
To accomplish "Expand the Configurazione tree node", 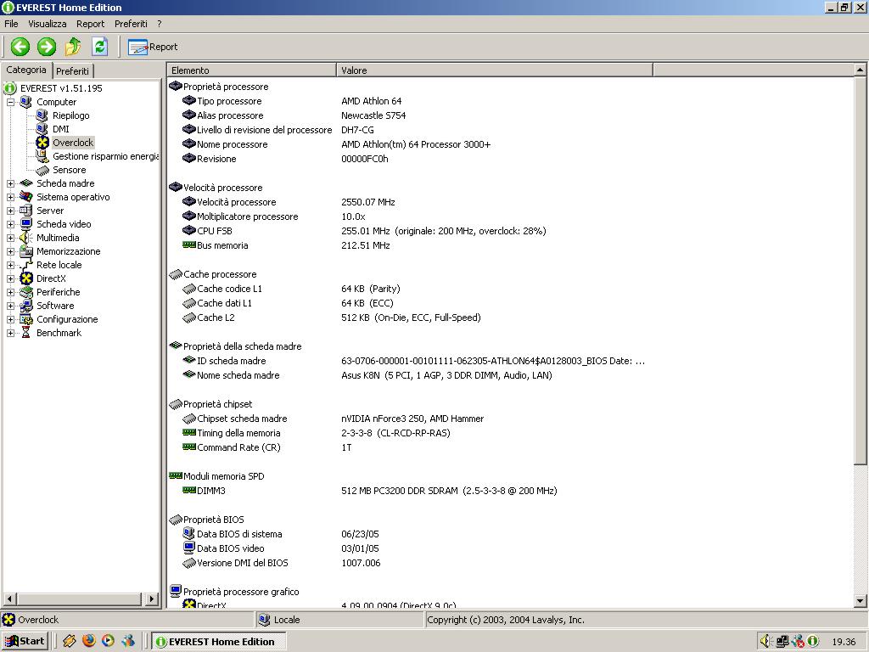I will [10, 319].
